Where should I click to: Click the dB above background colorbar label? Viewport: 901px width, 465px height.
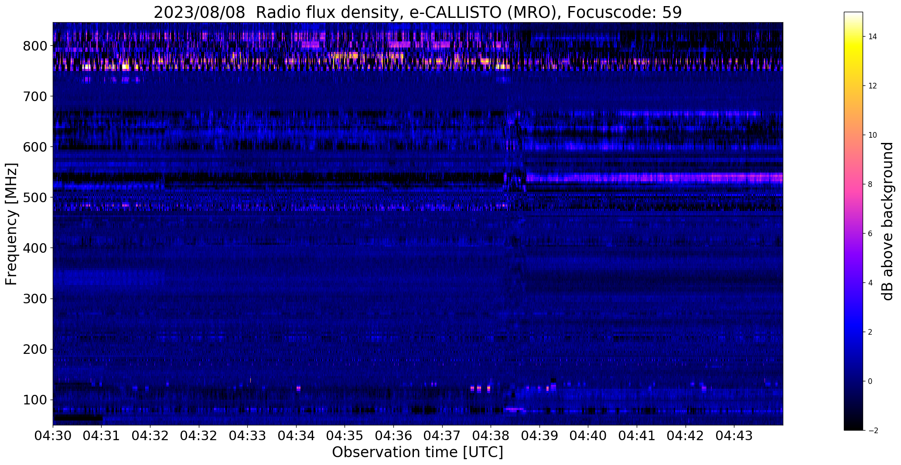tap(887, 221)
